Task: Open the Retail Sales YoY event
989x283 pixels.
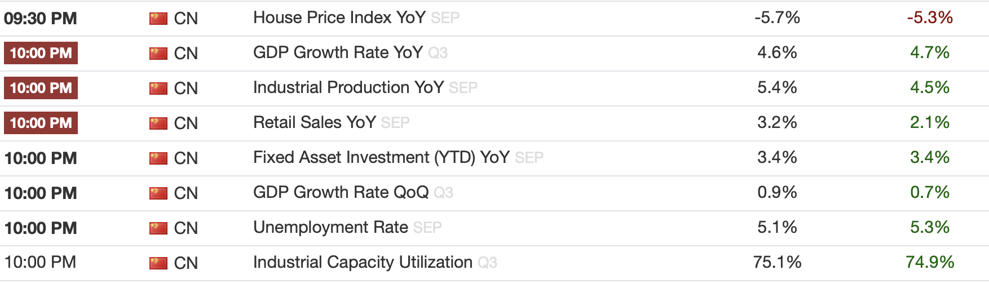Action: tap(314, 123)
